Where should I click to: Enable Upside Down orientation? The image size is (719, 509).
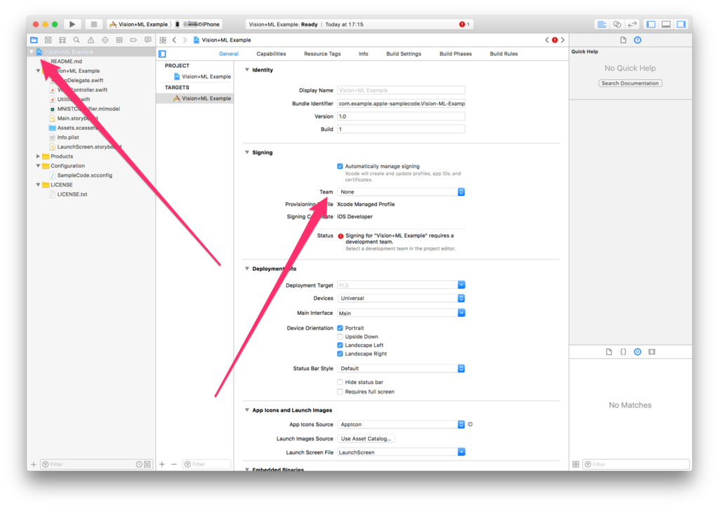tap(340, 337)
